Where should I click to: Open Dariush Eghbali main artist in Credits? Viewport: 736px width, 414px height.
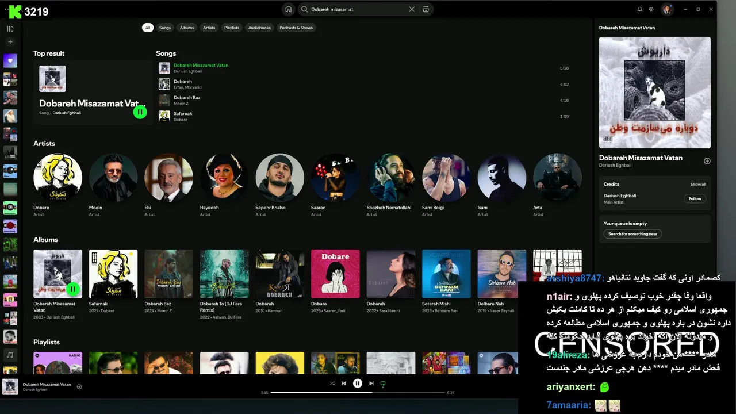[620, 195]
